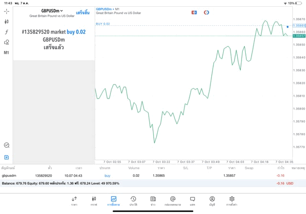
Task: Click the 0.02 volume cell
Action: pos(136,176)
